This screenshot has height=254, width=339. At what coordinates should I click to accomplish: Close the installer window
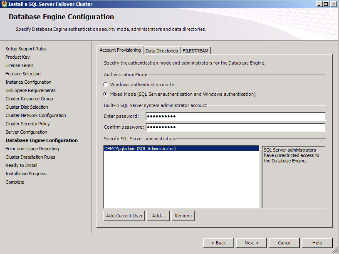333,4
